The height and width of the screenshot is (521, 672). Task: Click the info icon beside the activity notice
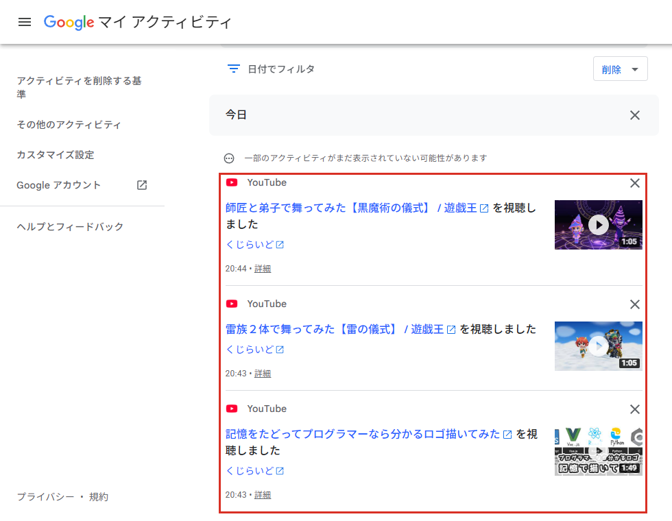pos(229,158)
